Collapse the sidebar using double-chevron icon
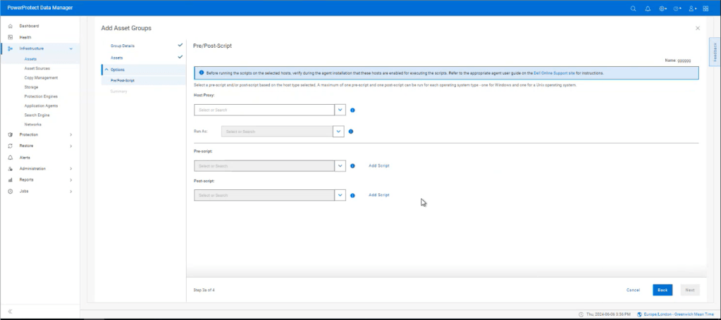The image size is (721, 320). 10,311
